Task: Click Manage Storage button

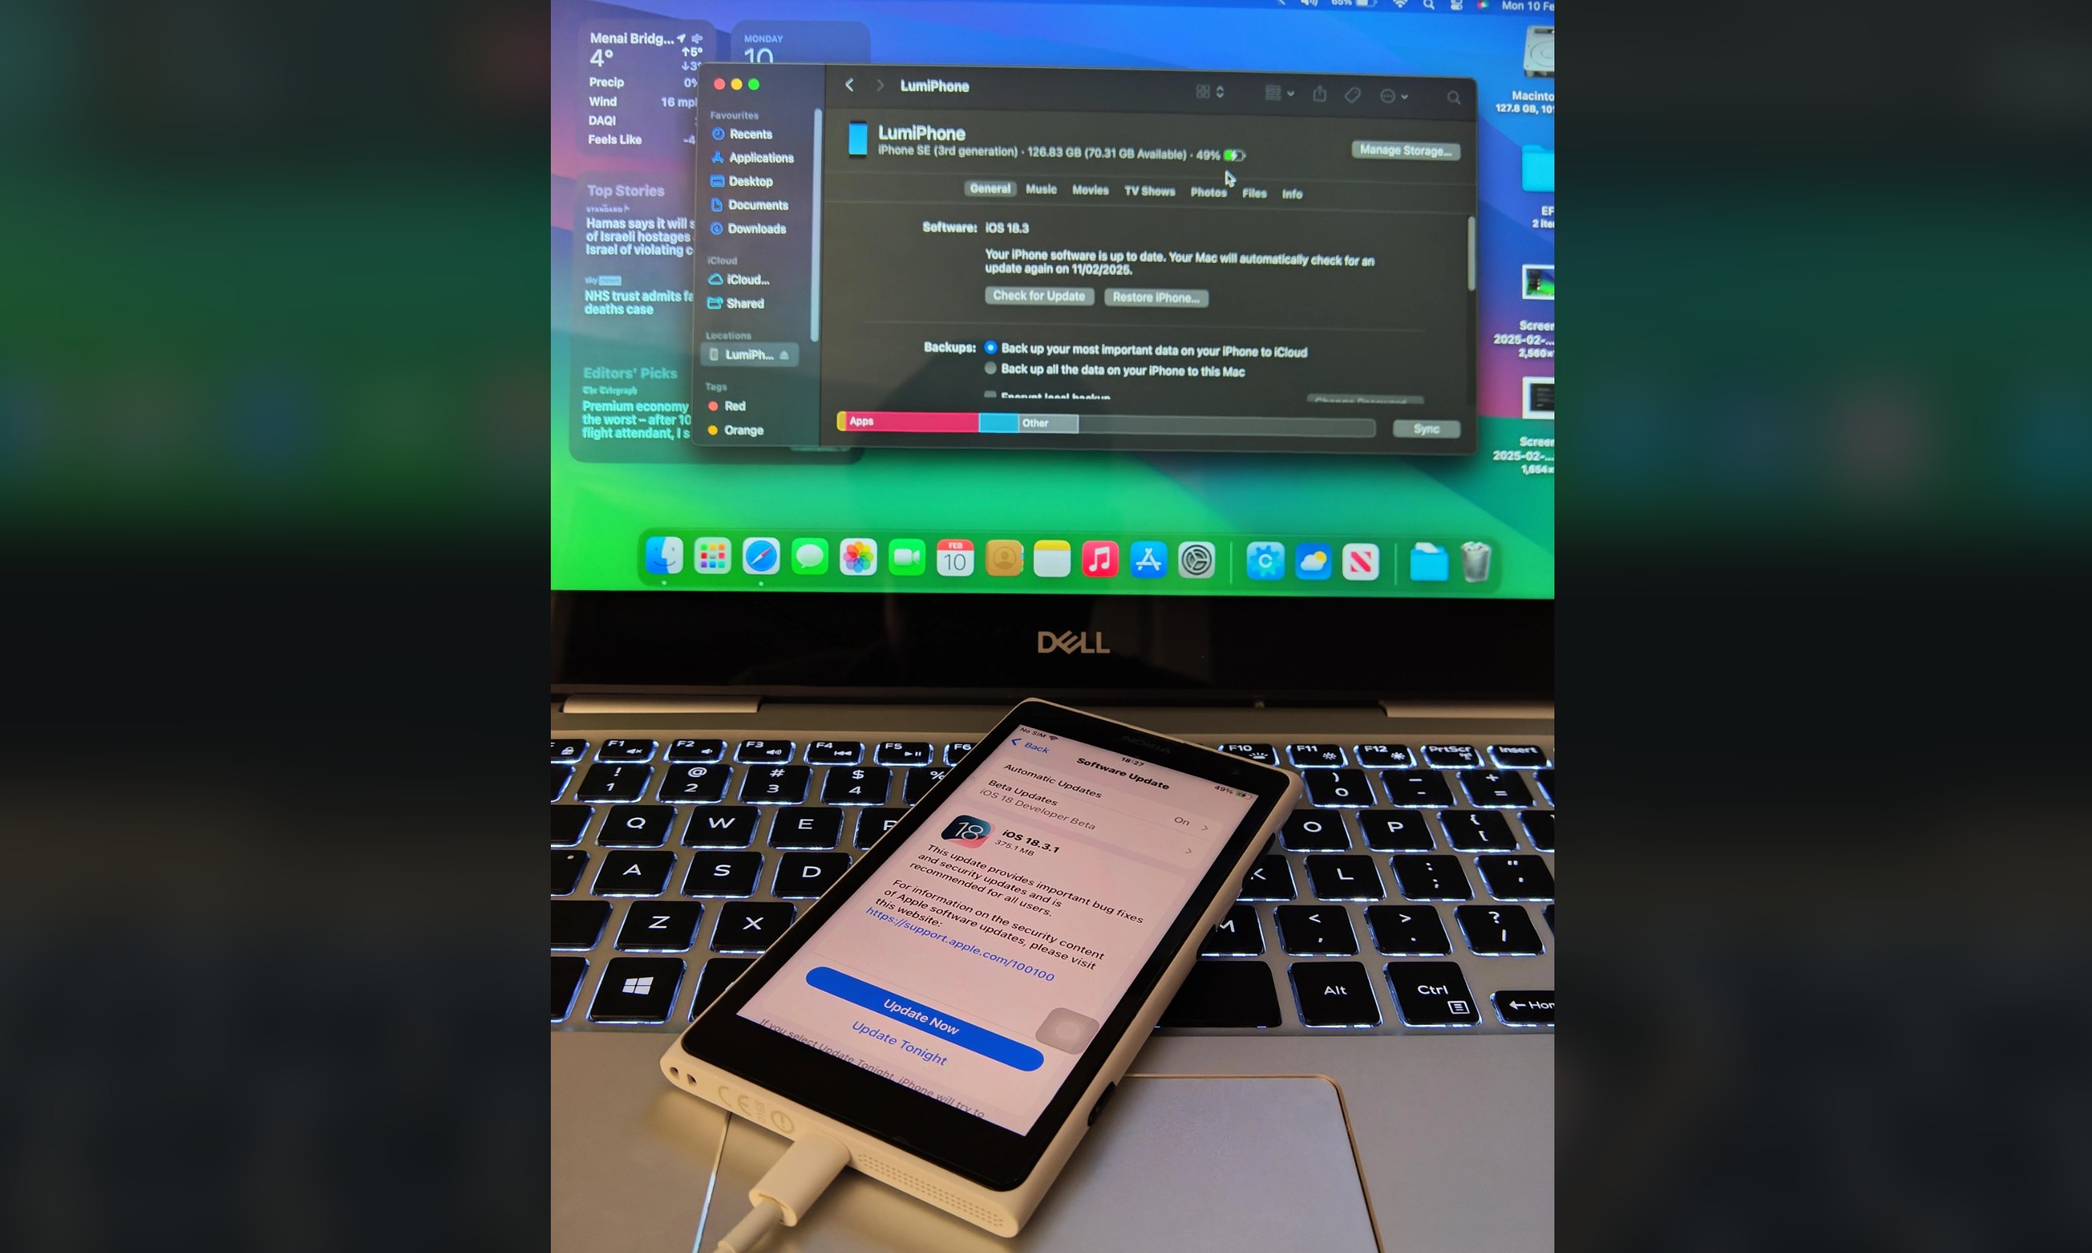Action: (1398, 150)
